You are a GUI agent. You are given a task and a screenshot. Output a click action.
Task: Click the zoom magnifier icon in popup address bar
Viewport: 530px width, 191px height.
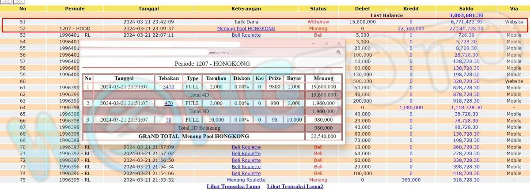coord(338,52)
